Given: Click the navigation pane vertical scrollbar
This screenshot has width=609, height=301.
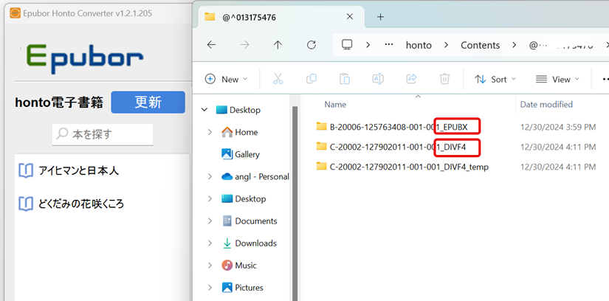Looking at the screenshot, I should [295, 202].
